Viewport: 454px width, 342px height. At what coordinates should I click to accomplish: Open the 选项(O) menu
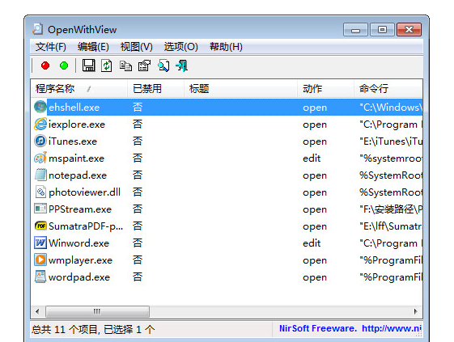181,47
